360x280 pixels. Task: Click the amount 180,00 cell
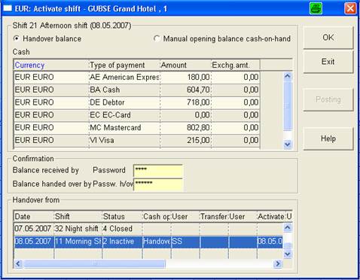tap(185, 77)
